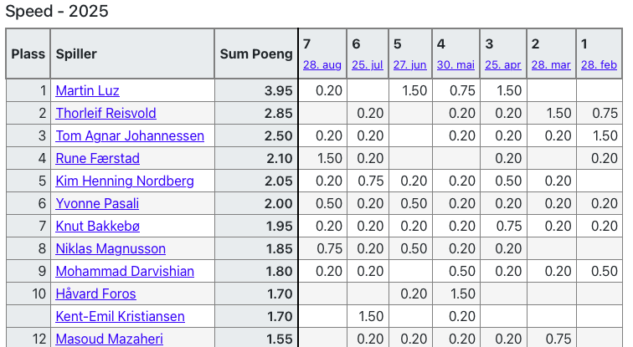Click the Sum Poeng column header

tap(256, 54)
